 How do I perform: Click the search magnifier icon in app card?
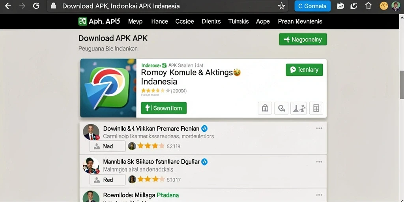point(281,108)
